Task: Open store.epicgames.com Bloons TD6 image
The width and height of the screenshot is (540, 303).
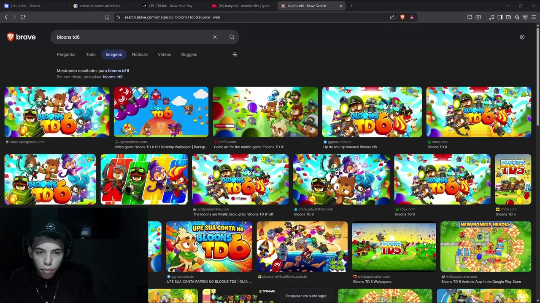Action: point(57,112)
